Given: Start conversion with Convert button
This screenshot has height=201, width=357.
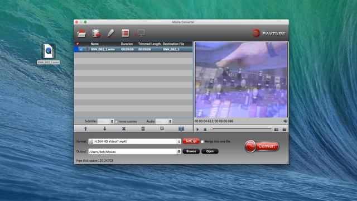Looking at the screenshot, I should click(262, 146).
